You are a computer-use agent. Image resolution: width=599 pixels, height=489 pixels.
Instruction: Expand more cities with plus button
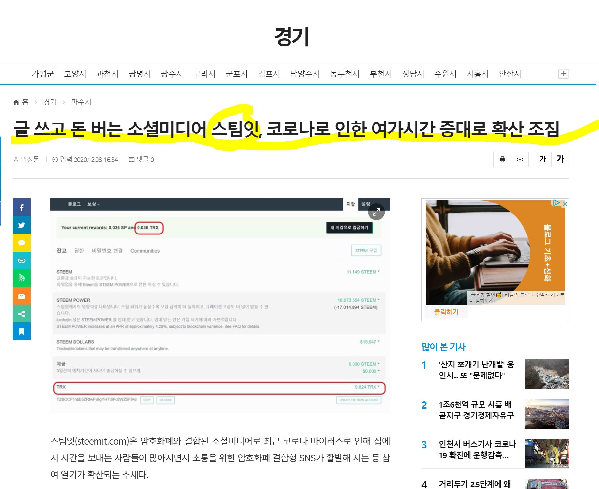564,74
